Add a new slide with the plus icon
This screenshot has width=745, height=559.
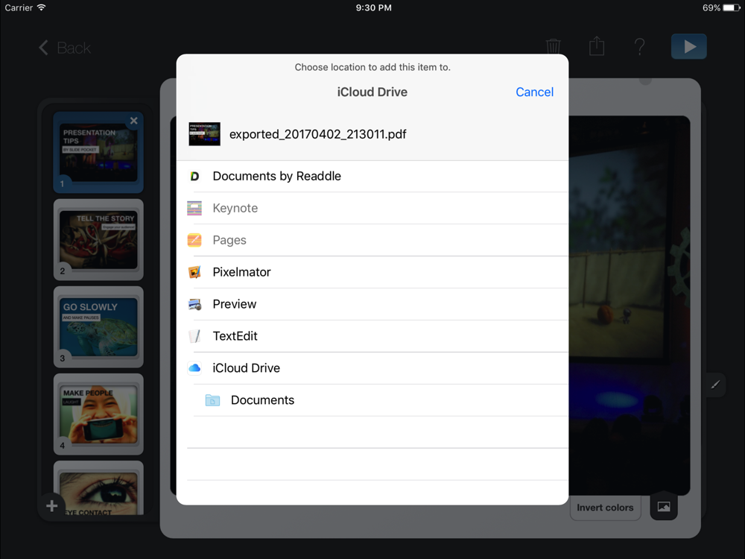pyautogui.click(x=52, y=506)
